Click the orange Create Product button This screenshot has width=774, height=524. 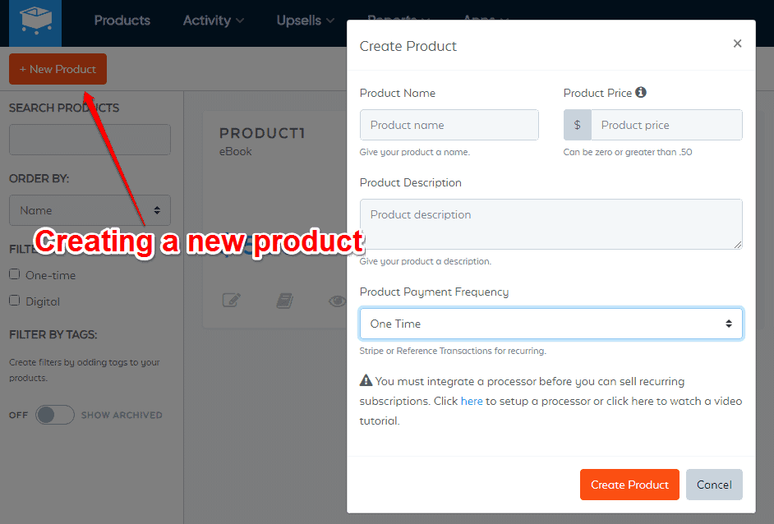[629, 485]
